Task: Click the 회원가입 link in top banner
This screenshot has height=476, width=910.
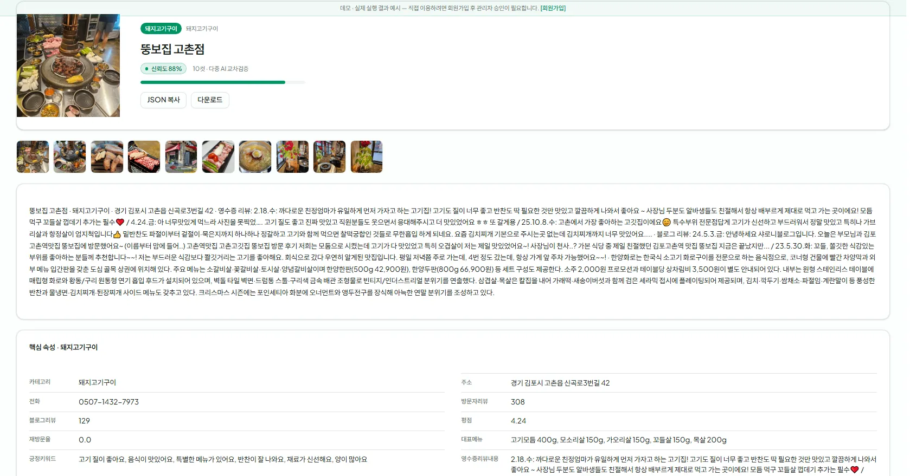Action: [553, 8]
